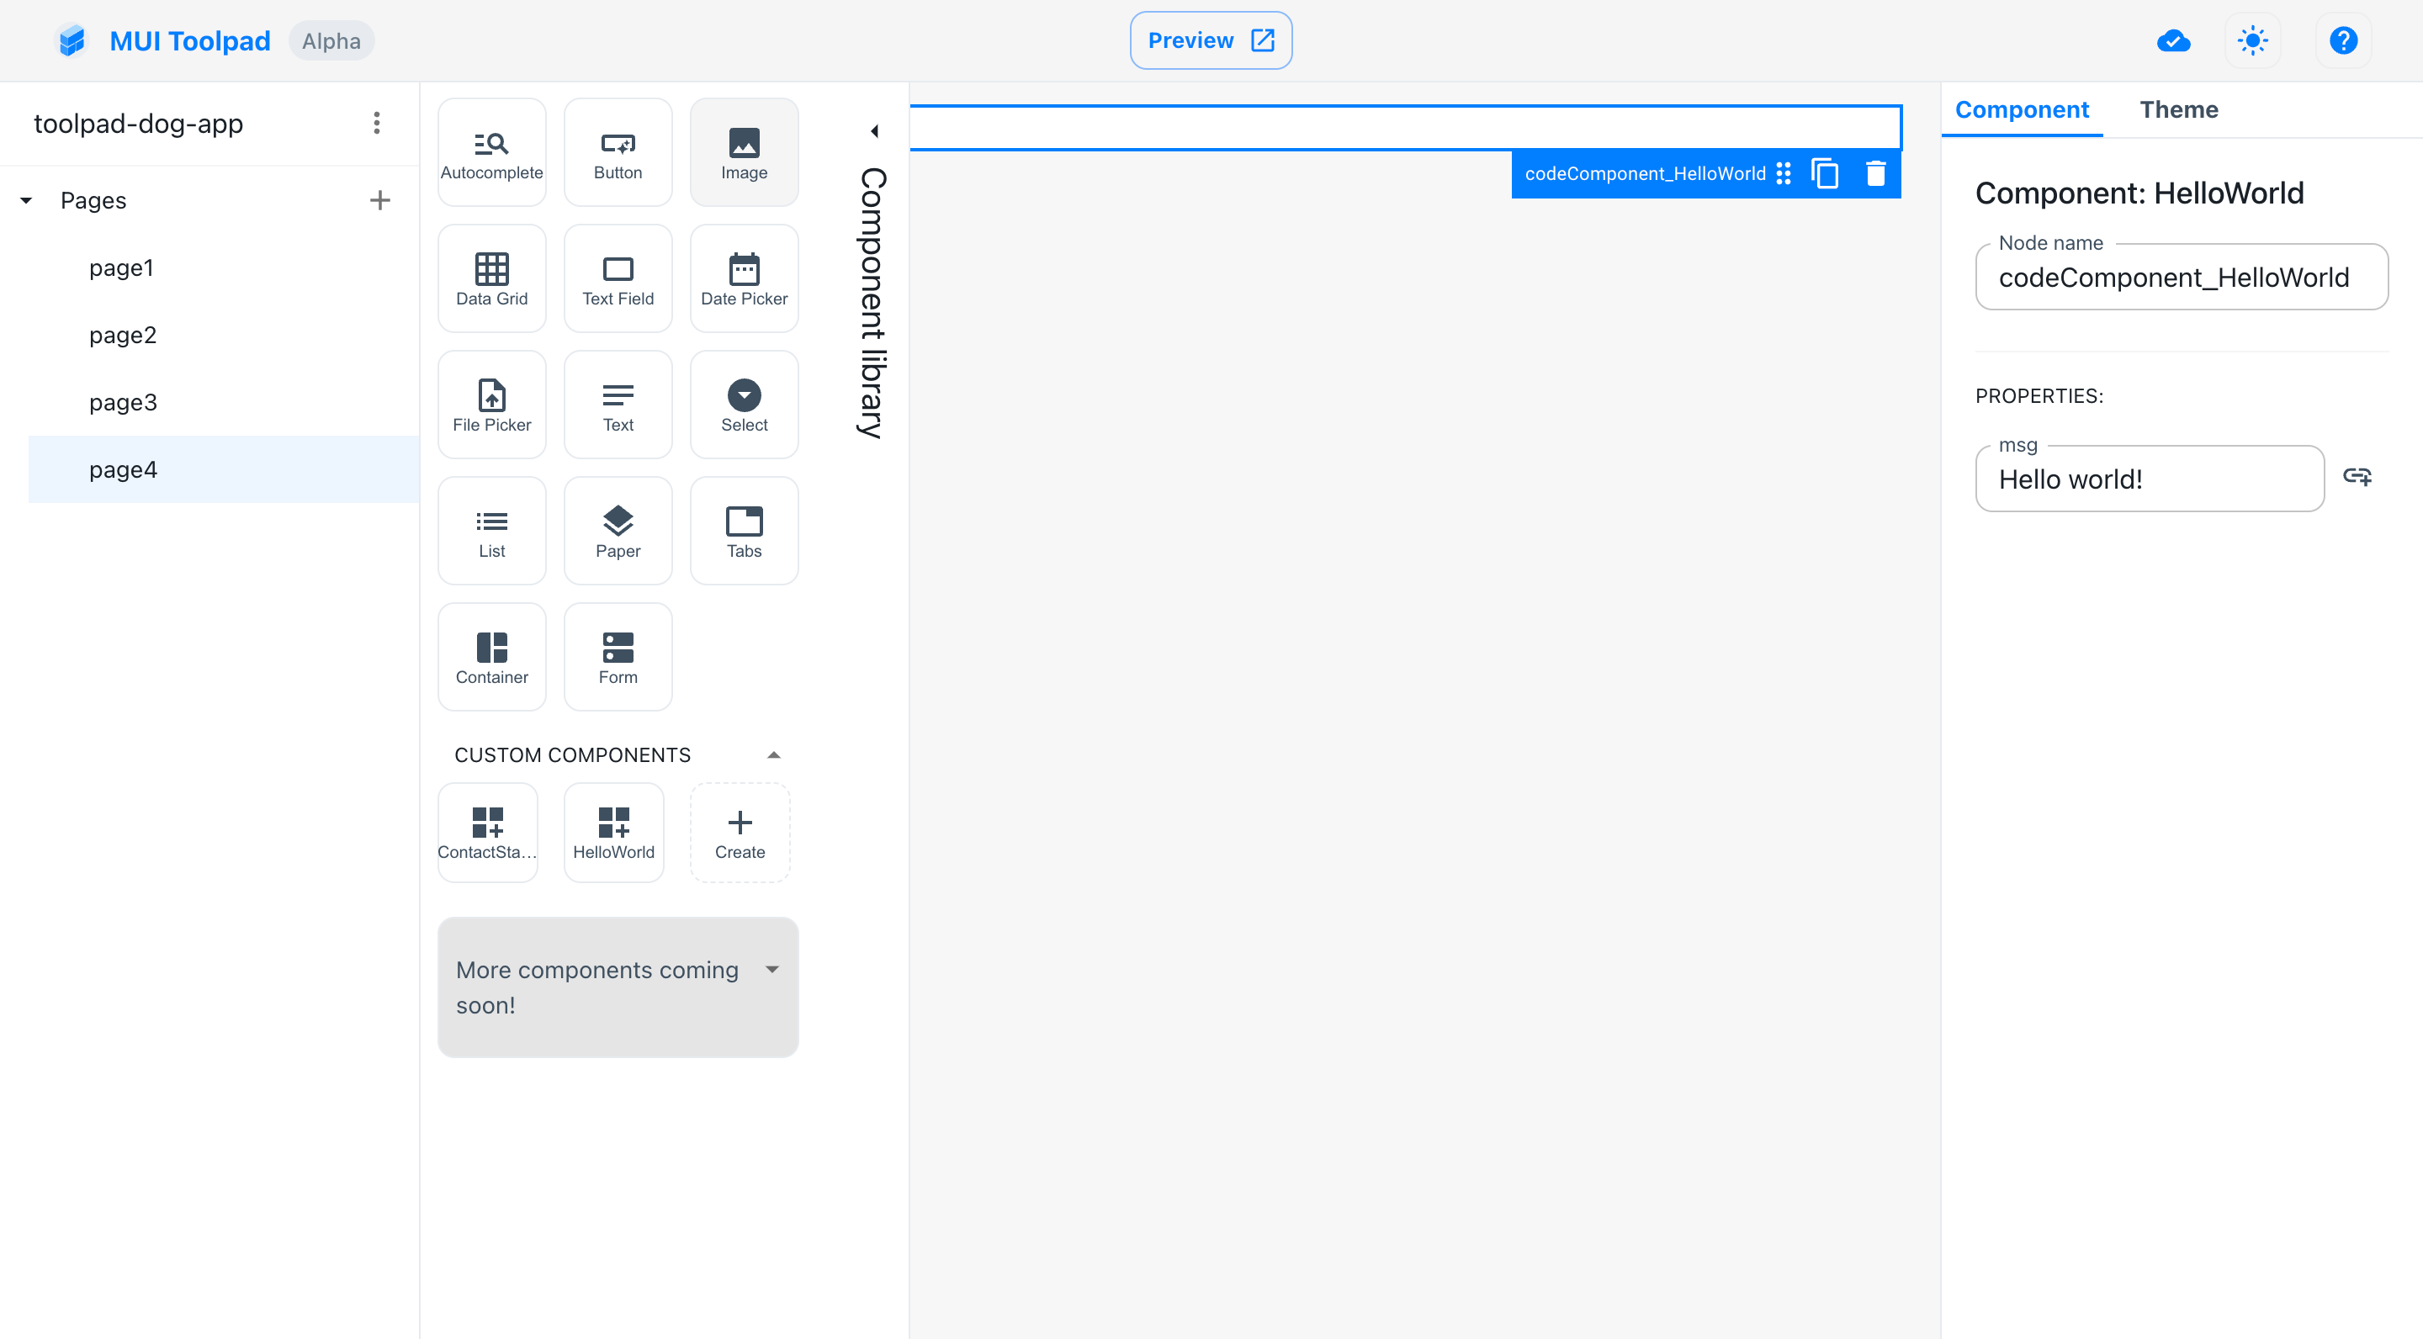Click the Create new custom component button

(740, 831)
